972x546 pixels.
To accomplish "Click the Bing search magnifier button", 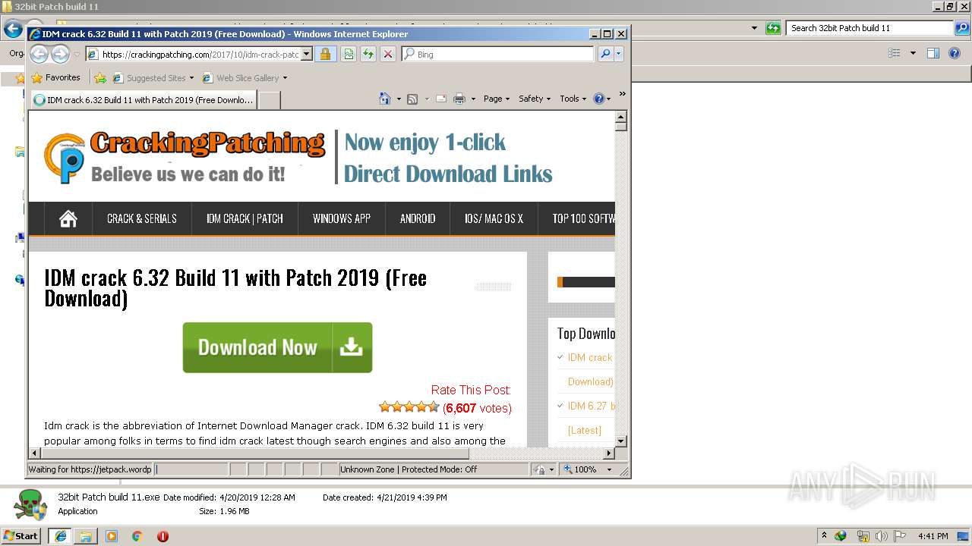I will pos(605,54).
